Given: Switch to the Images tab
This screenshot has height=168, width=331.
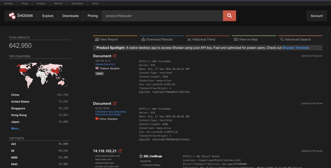Looking at the screenshot, I should pos(41,3).
